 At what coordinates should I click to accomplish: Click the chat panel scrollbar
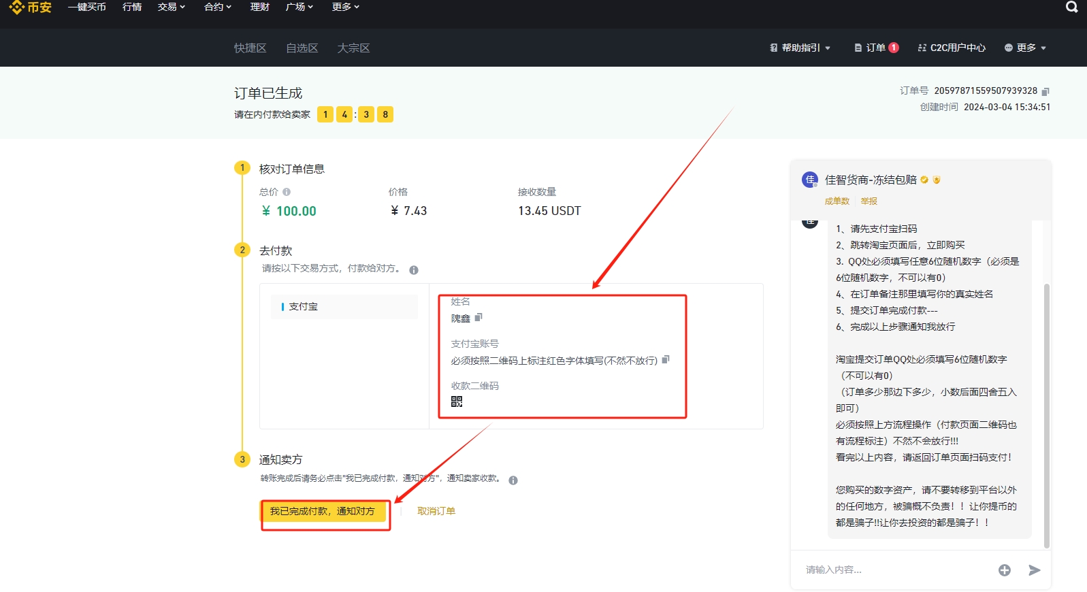click(x=1047, y=415)
